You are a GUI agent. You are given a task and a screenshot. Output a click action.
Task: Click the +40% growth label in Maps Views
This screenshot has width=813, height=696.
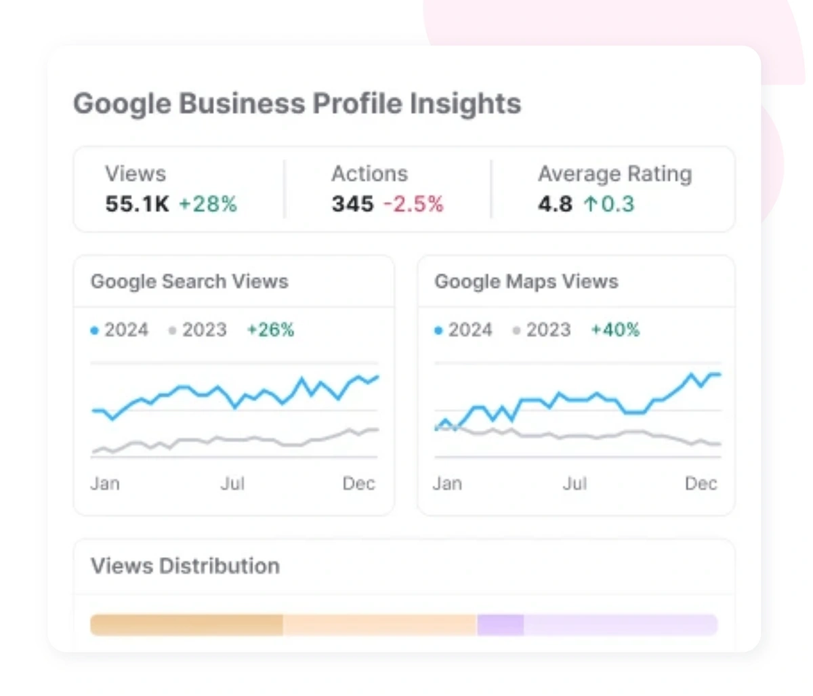coord(615,330)
